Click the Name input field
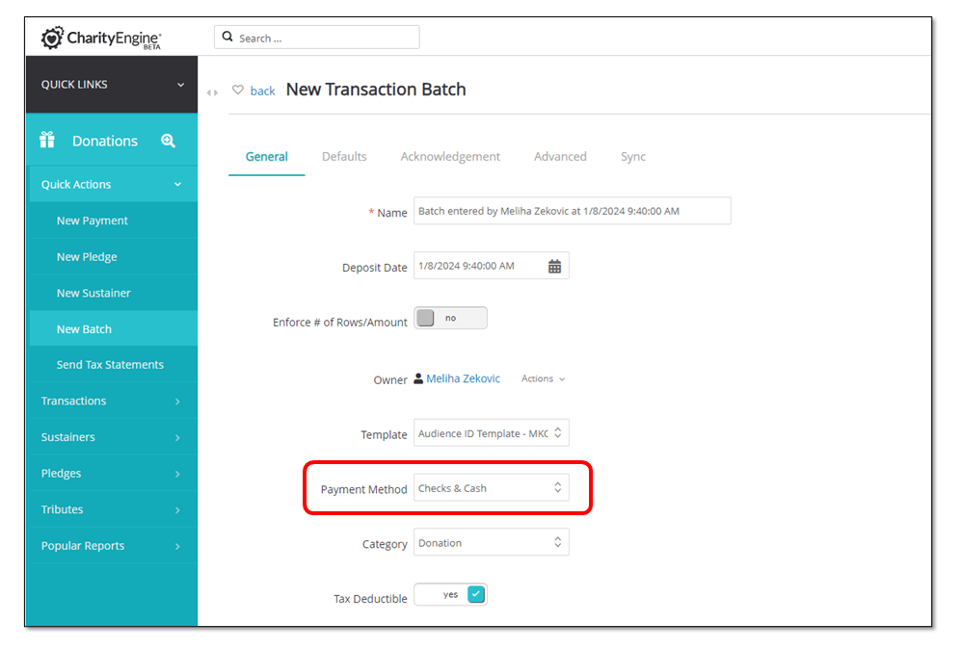This screenshot has height=649, width=961. coord(572,210)
